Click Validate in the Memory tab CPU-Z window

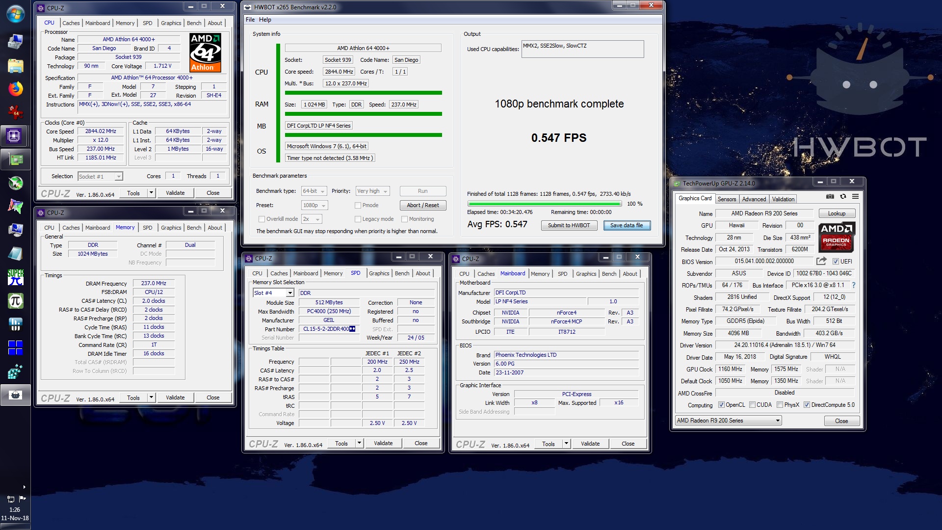(175, 397)
